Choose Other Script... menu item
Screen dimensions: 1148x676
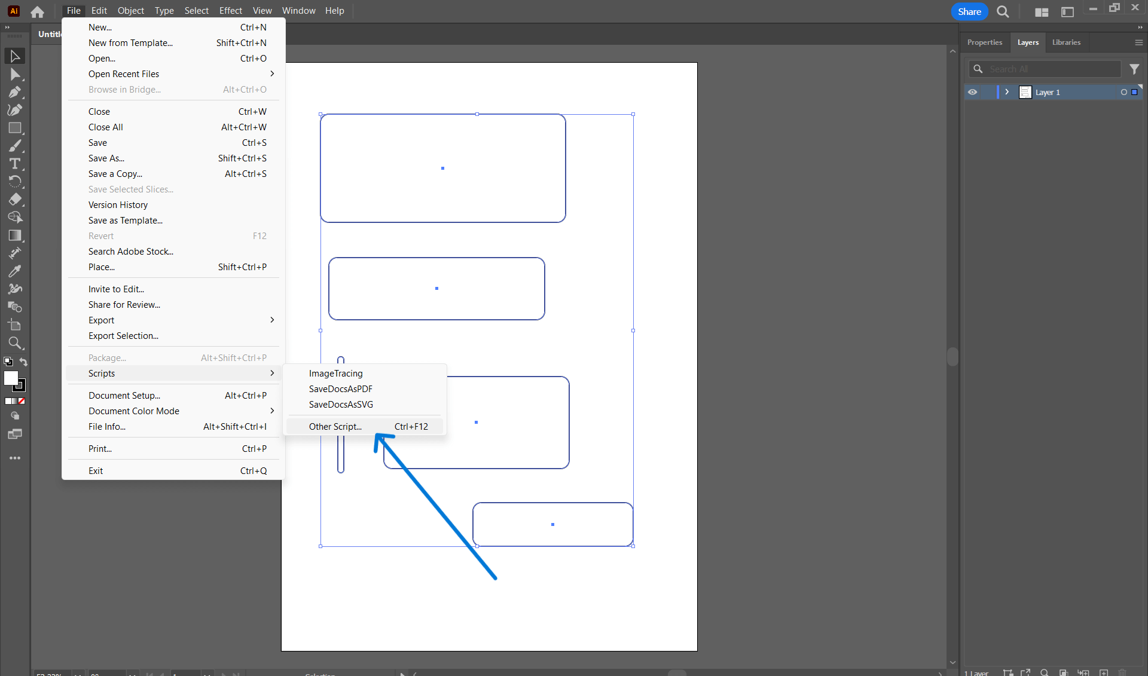point(365,427)
